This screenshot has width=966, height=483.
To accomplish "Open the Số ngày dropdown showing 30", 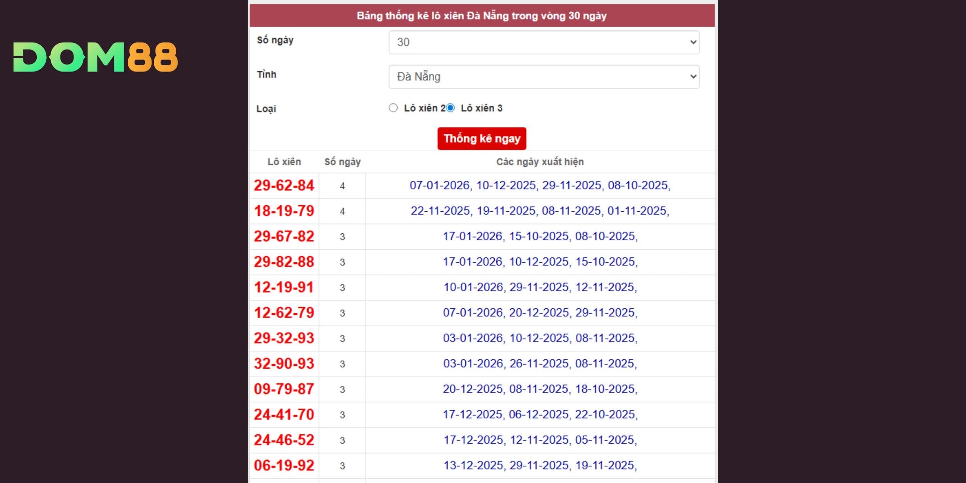I will pyautogui.click(x=541, y=43).
